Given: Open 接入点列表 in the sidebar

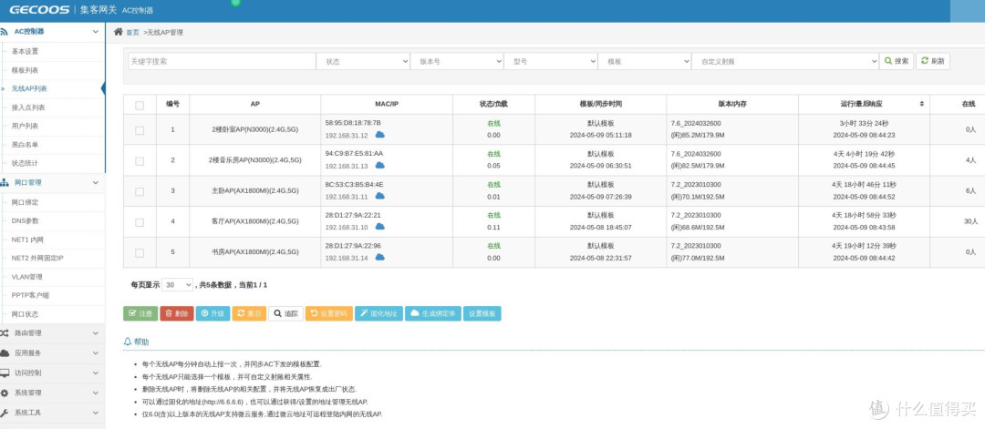Looking at the screenshot, I should pos(28,107).
